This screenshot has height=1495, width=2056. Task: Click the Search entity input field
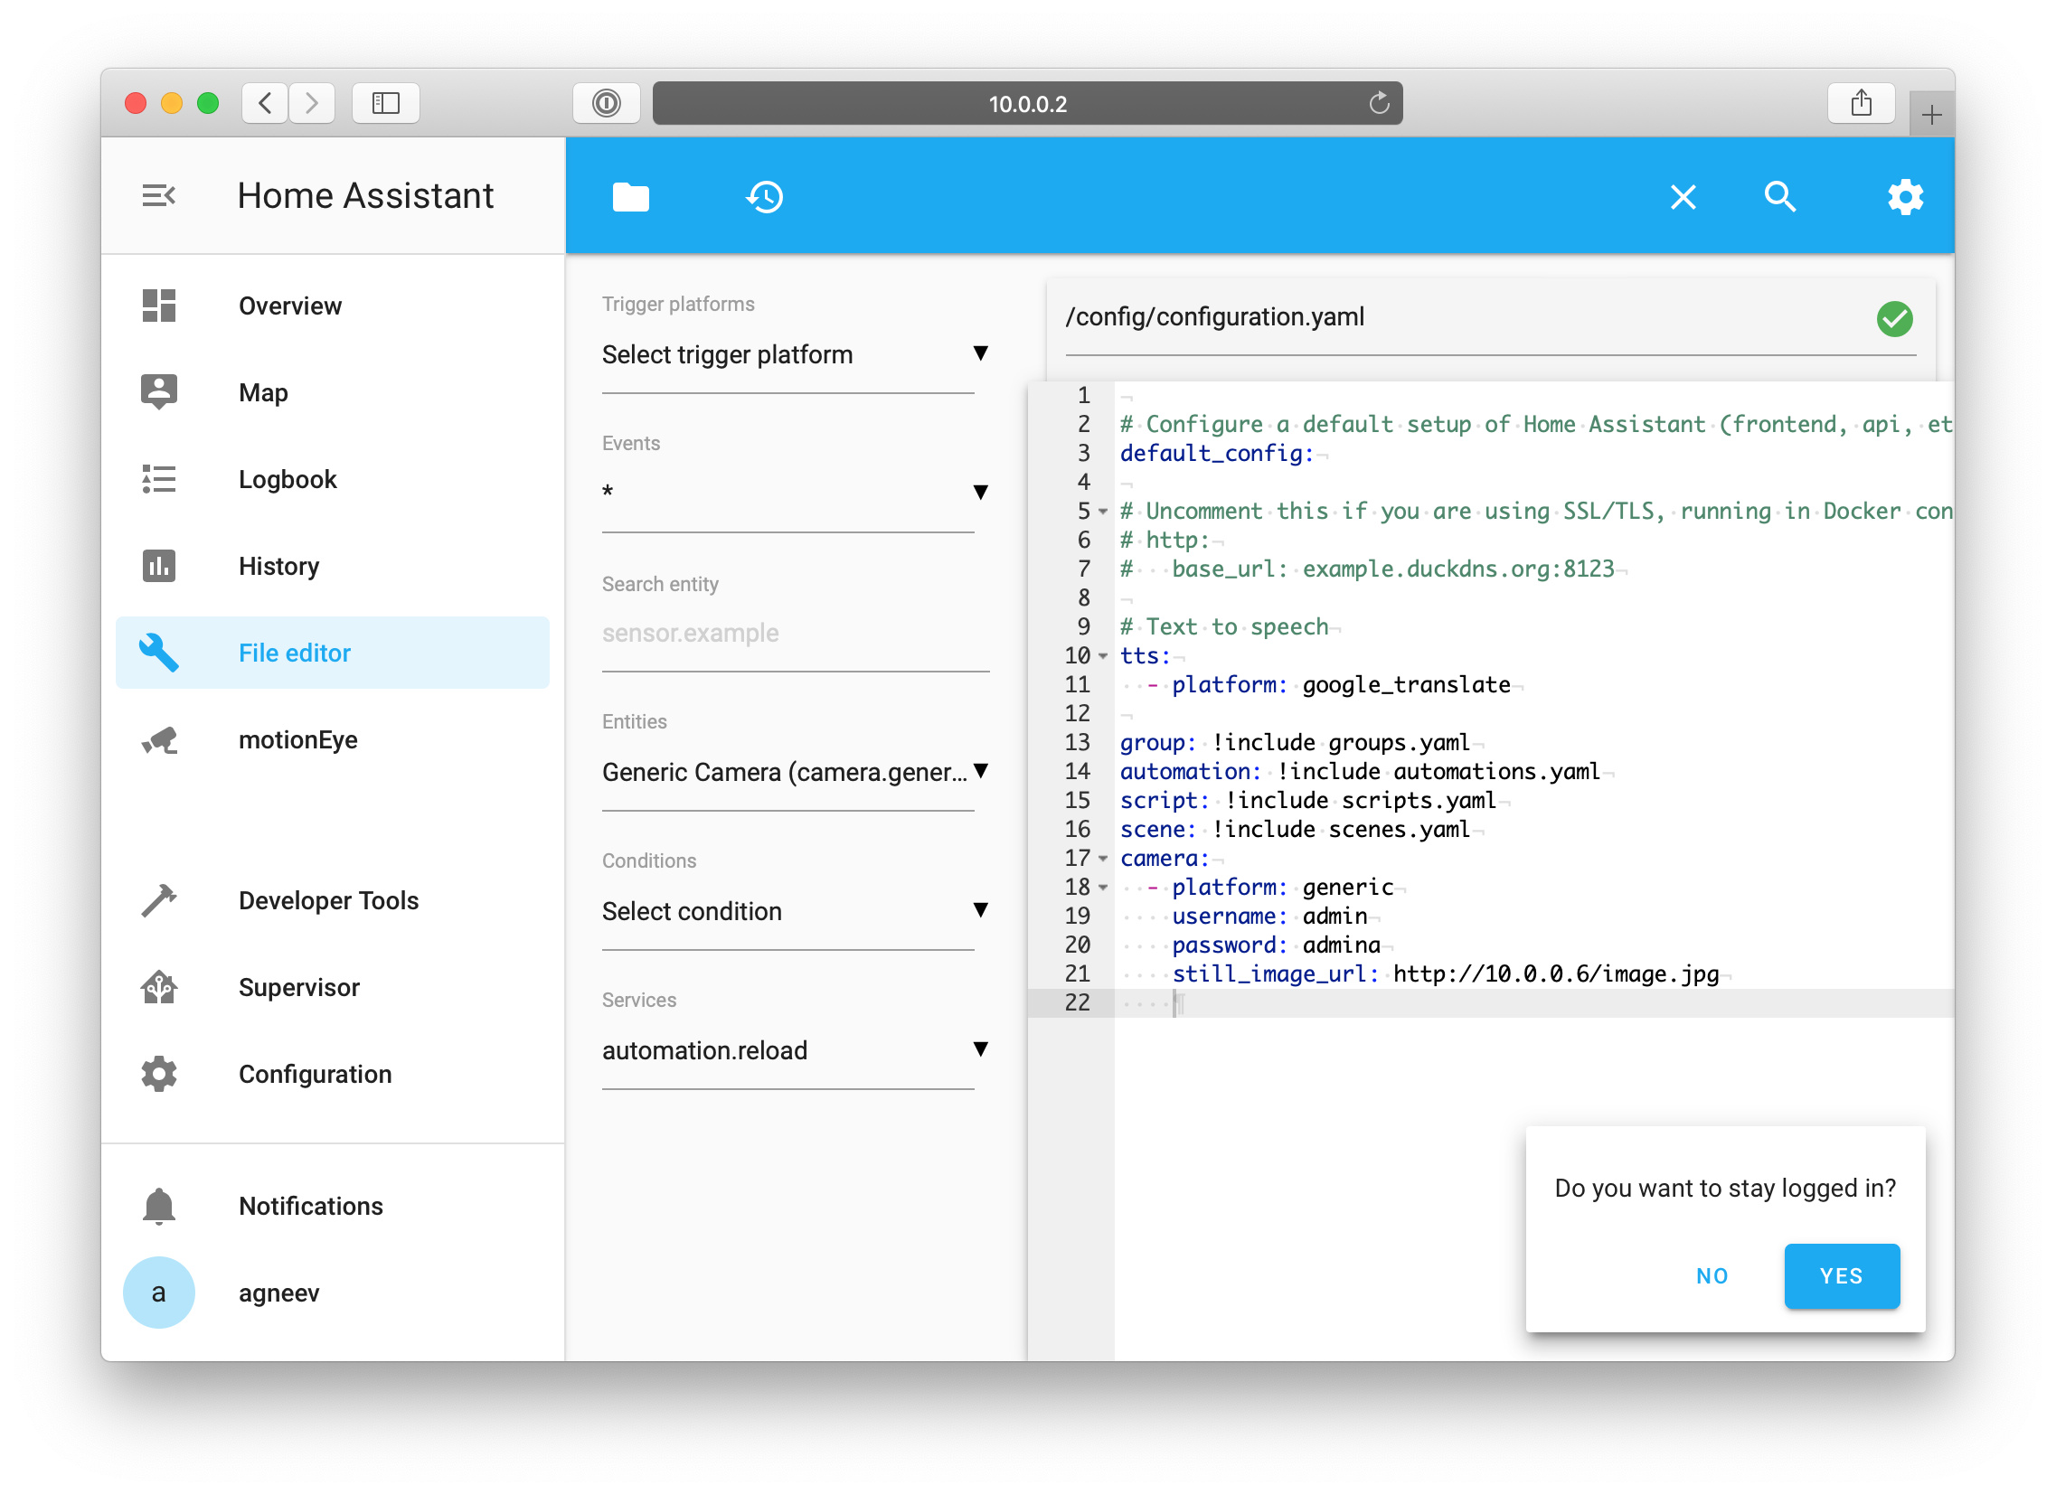pos(793,633)
